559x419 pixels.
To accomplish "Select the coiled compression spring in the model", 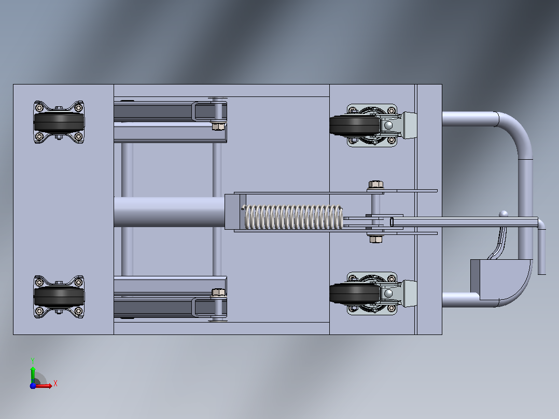I will click(x=294, y=217).
